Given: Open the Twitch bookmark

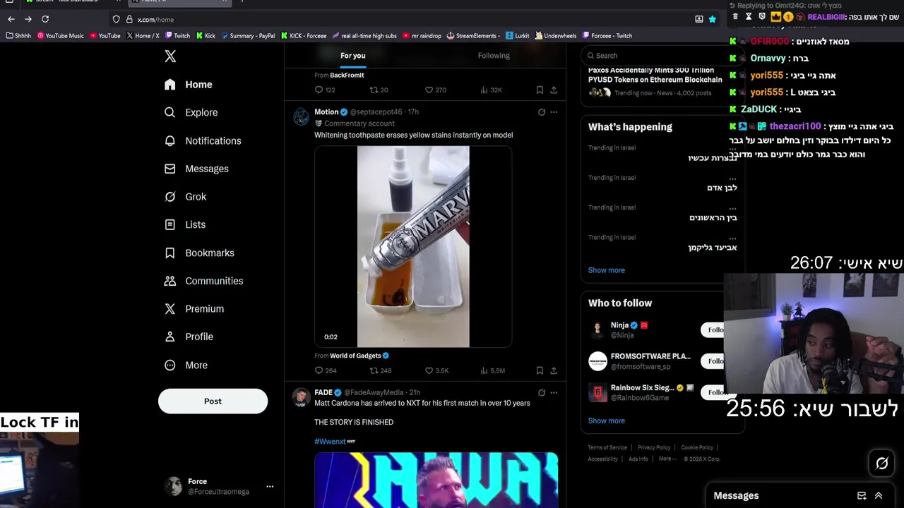Looking at the screenshot, I should point(177,36).
